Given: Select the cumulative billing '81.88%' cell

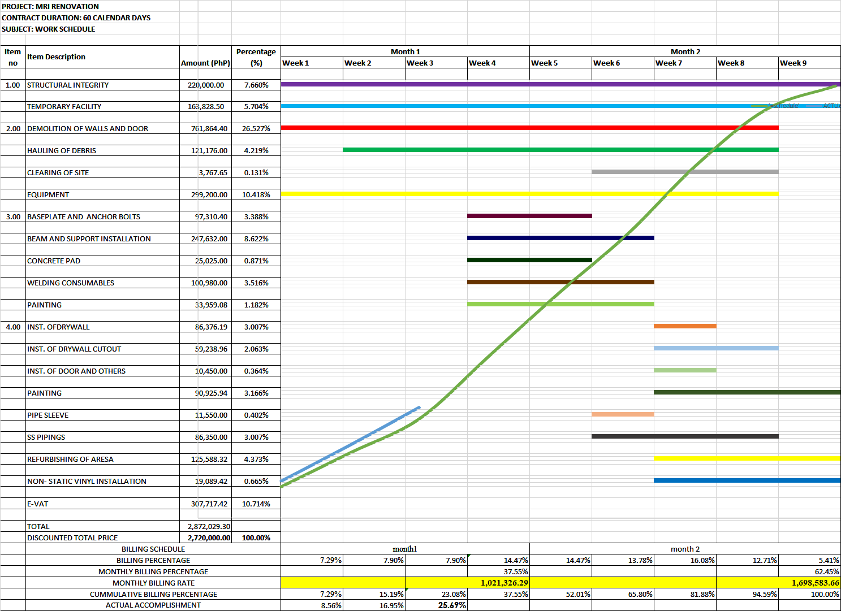Looking at the screenshot, I should tap(685, 594).
